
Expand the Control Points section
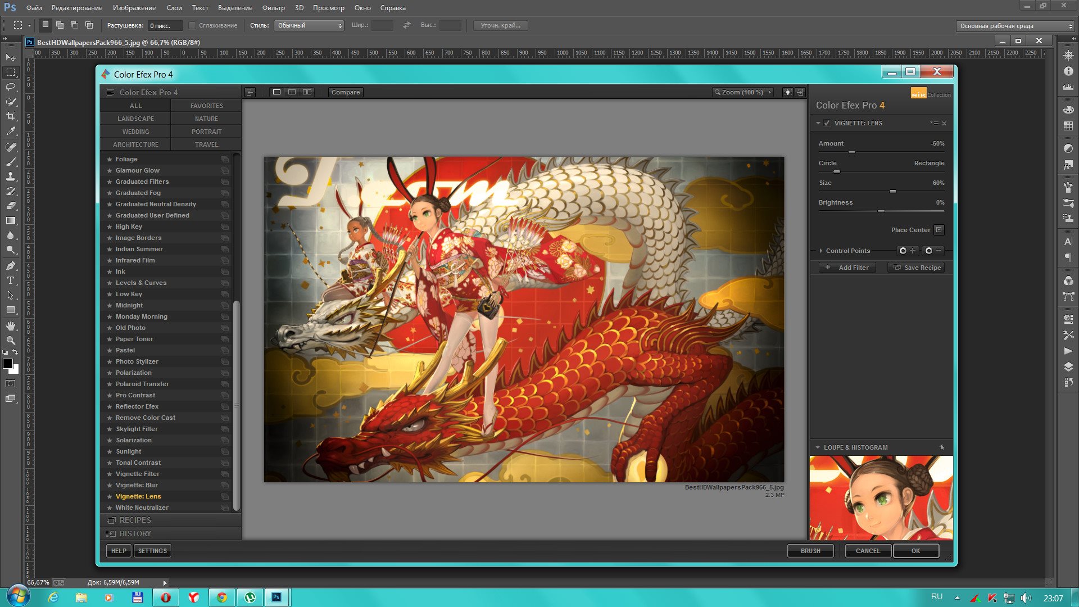point(820,251)
